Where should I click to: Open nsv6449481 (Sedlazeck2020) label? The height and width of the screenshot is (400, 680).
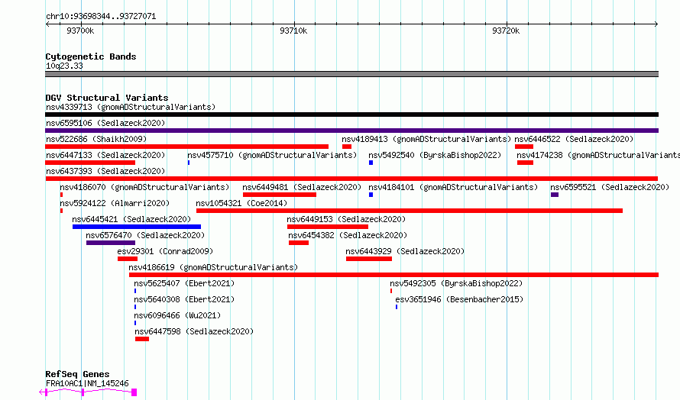click(302, 187)
